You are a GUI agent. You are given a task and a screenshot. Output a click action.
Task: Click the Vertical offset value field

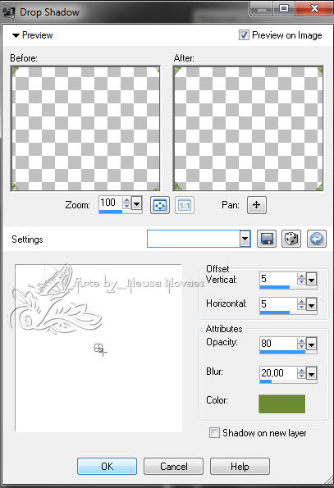click(278, 279)
